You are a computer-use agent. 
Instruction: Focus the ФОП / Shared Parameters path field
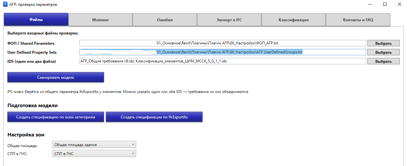[x=223, y=43]
